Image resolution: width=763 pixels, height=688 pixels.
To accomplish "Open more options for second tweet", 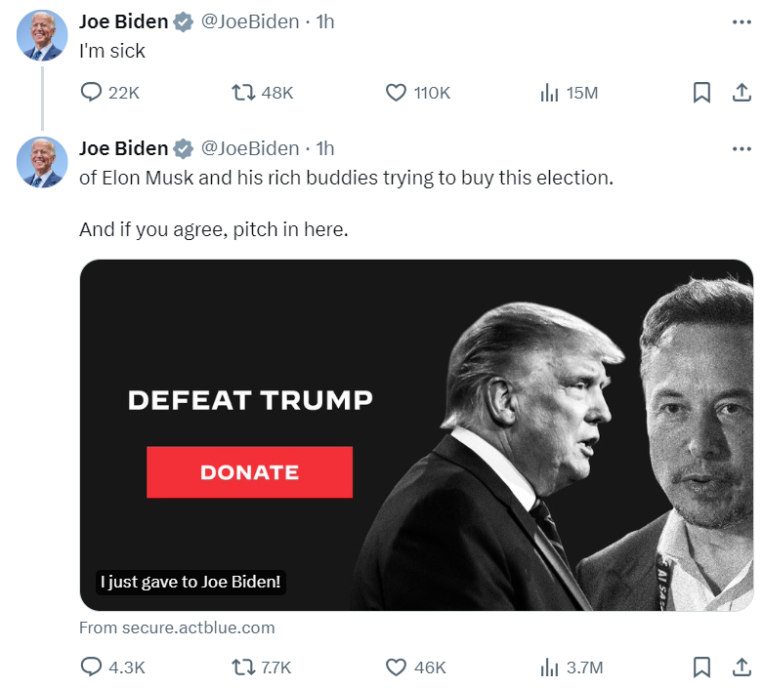I will pyautogui.click(x=742, y=148).
